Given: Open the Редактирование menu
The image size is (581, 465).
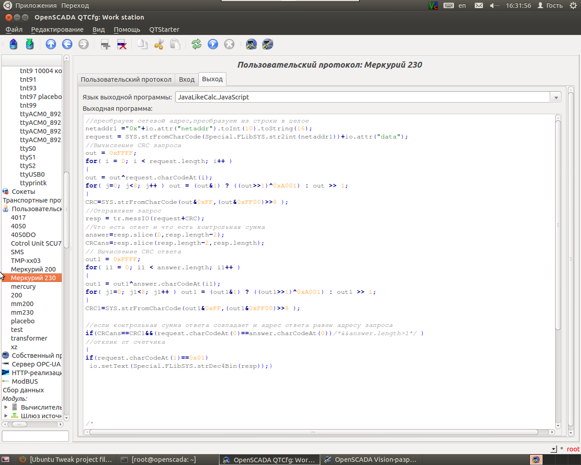Looking at the screenshot, I should point(57,30).
